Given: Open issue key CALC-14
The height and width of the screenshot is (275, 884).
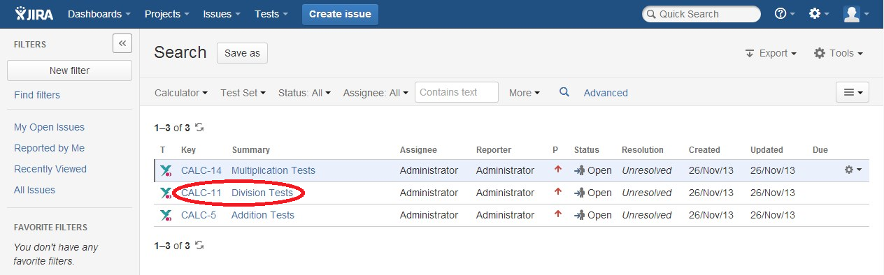Looking at the screenshot, I should click(201, 170).
